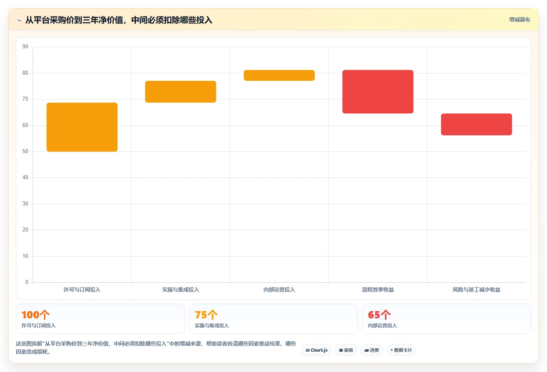The image size is (547, 372).
Task: Select the orange 实施与集成投入 bar
Action: [181, 92]
